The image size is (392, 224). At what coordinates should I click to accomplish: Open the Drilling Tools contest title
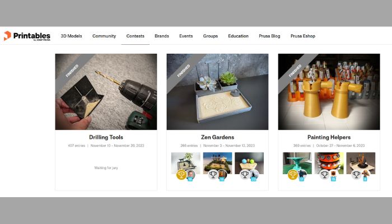(x=106, y=137)
